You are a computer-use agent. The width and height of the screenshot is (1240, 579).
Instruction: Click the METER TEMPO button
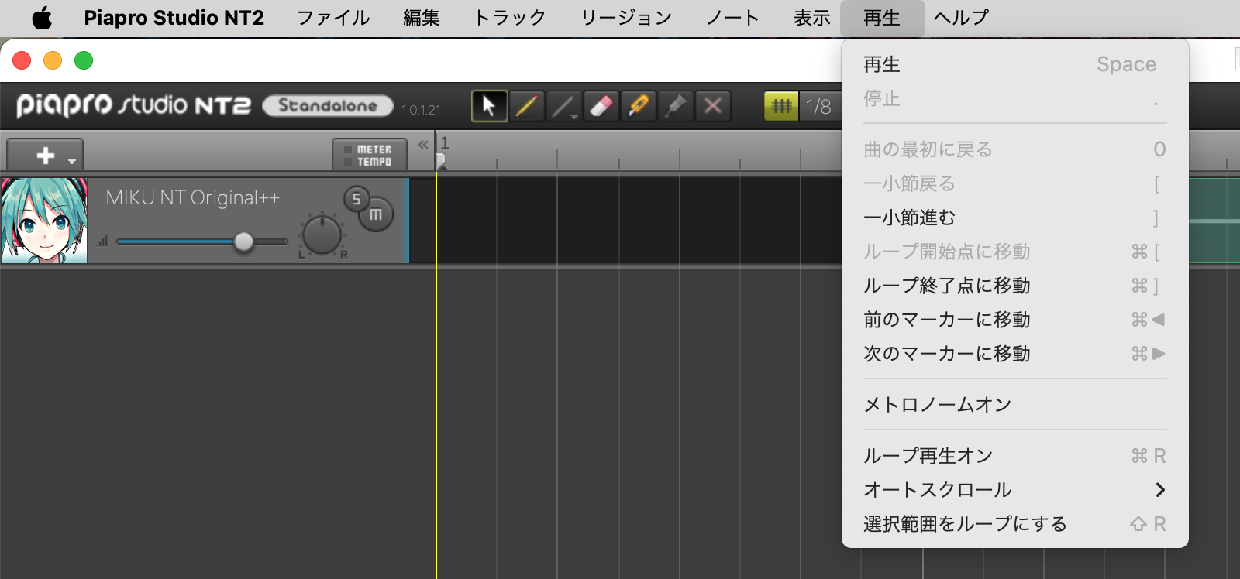[x=370, y=156]
